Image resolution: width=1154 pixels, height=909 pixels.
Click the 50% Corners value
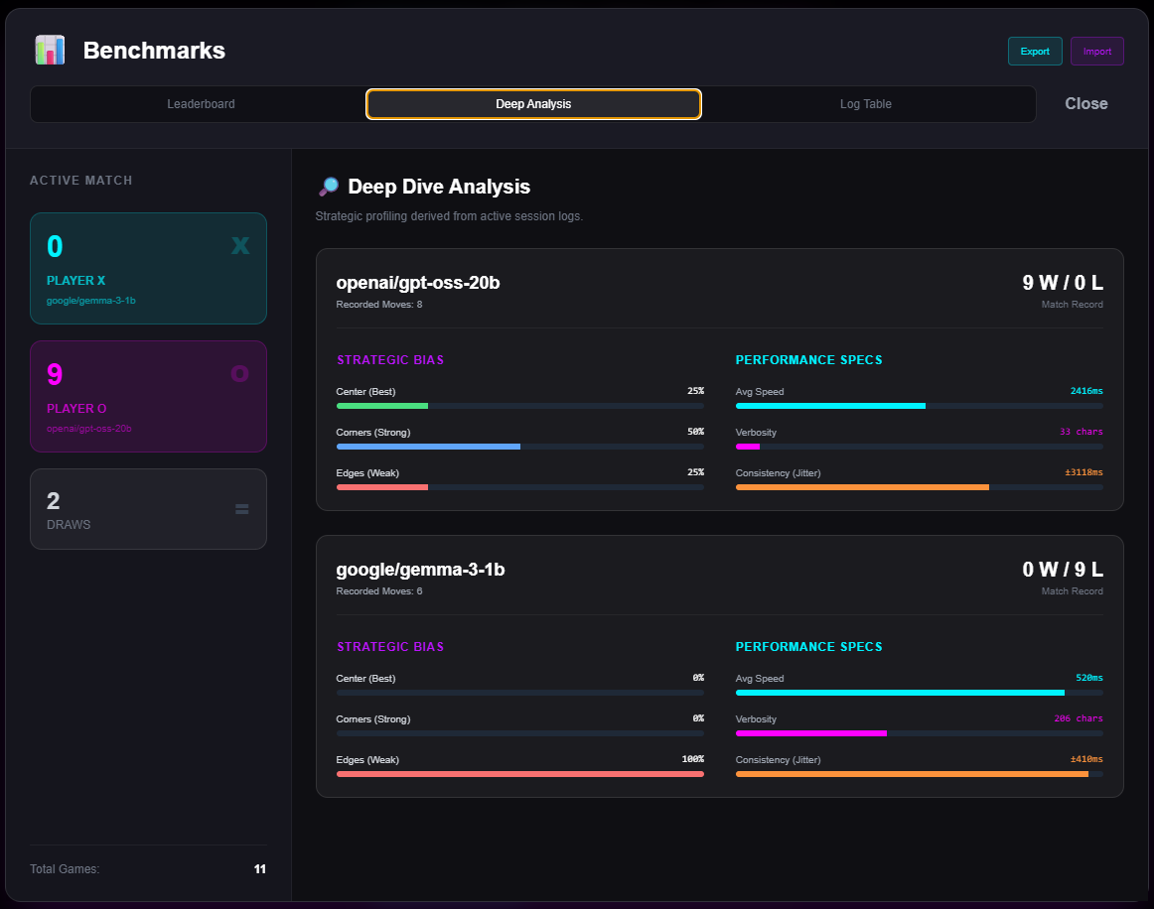coord(695,432)
